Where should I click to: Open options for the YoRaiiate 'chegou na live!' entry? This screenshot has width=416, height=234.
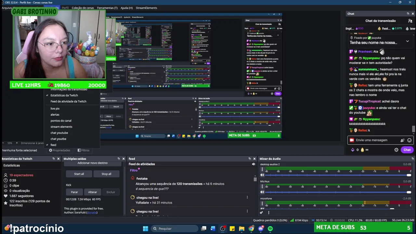coord(247,197)
